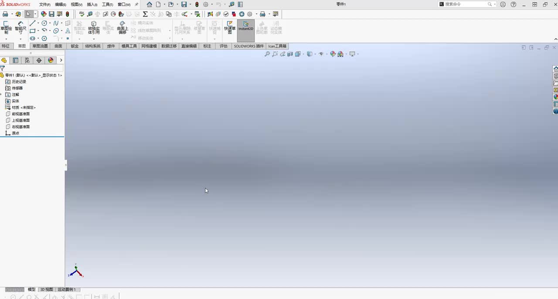Image resolution: width=558 pixels, height=299 pixels.
Task: Choose the circle sketch tool
Action: pos(44,23)
